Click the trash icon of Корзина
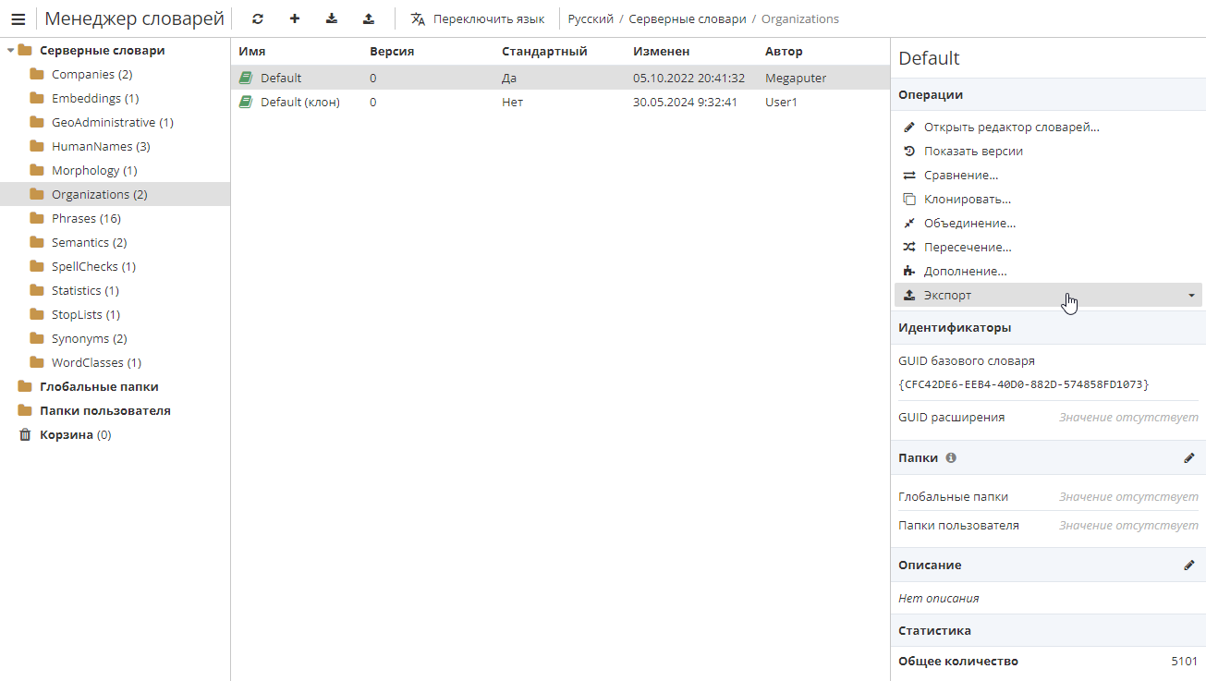The height and width of the screenshot is (681, 1206). pyautogui.click(x=26, y=434)
